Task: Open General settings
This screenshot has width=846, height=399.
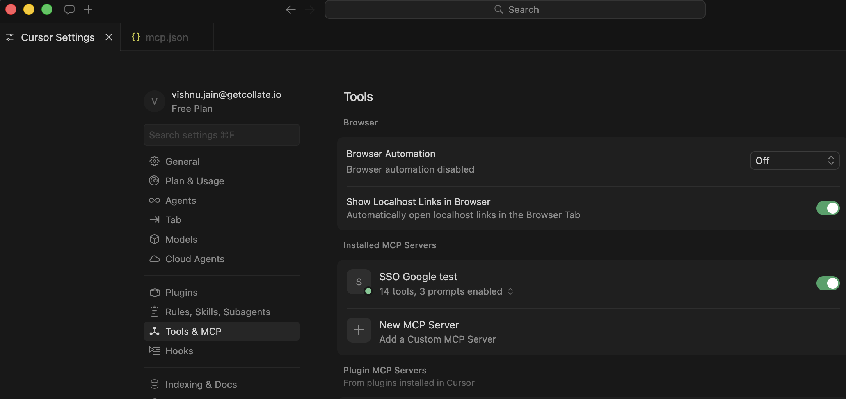Action: tap(222, 161)
